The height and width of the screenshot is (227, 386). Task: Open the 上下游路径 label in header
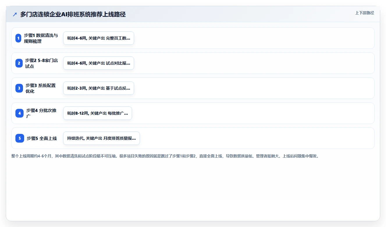tap(364, 13)
